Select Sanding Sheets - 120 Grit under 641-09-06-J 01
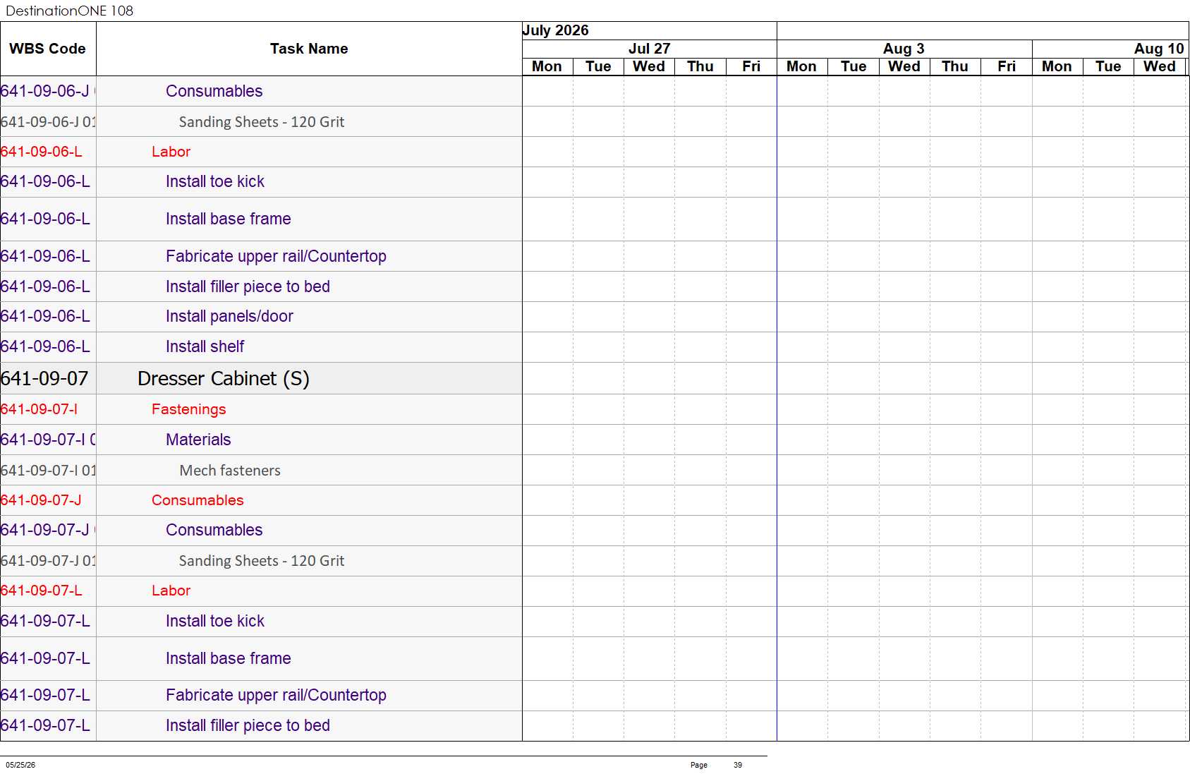Viewport: 1190px width, 774px height. (262, 121)
